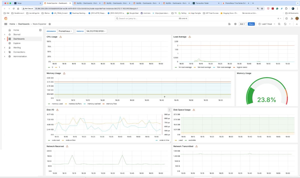The height and width of the screenshot is (178, 300).
Task: Click the Memory Usage graph warning icon
Action: (x=64, y=73)
